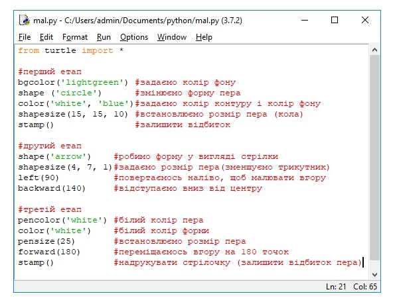Click the string 'circle' in shape call
The image size is (393, 306).
(76, 93)
